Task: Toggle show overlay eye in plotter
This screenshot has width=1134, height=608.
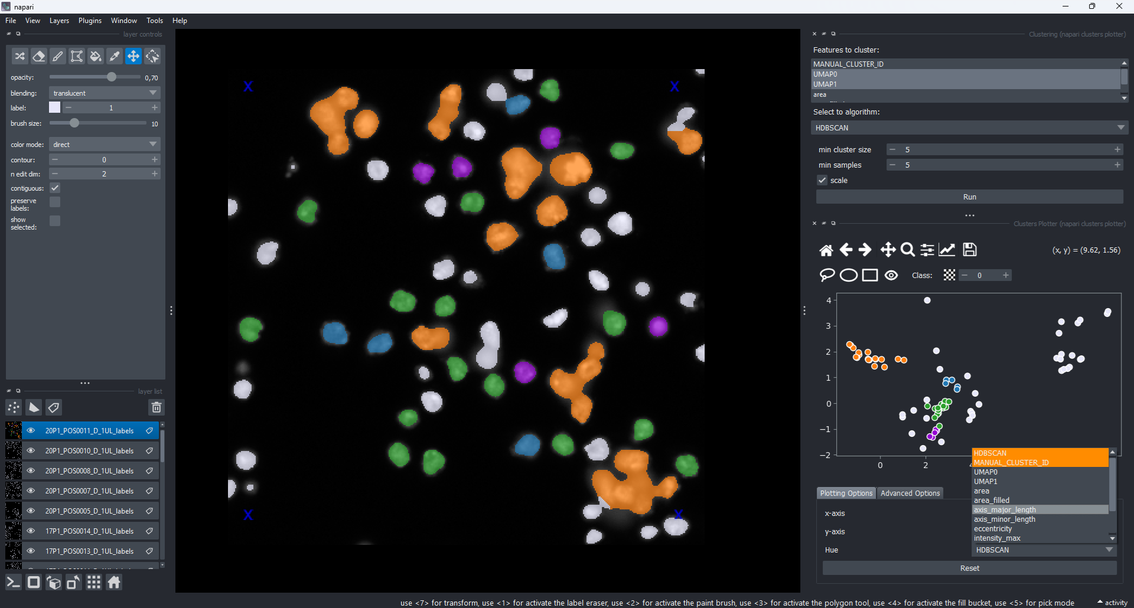Action: 891,275
